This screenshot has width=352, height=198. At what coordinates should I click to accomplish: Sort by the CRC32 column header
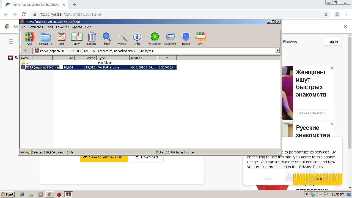[167, 58]
